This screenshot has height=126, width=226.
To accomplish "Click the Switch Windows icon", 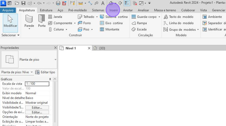I will click(141, 3).
